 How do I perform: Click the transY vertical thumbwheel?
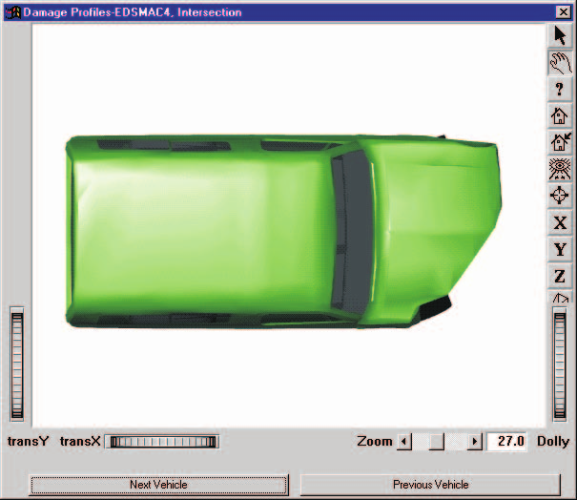17,365
